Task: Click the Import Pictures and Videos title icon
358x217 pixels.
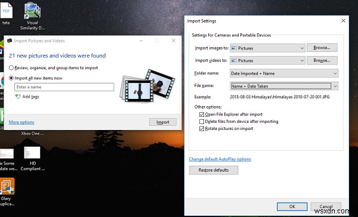Action: 10,41
